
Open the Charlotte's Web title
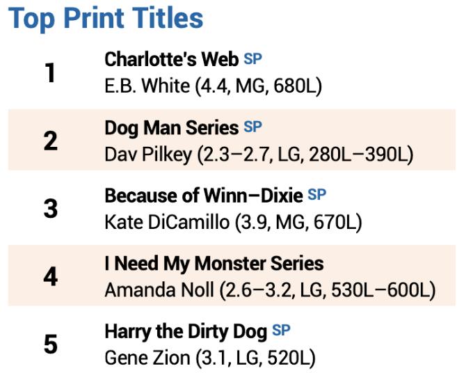tap(171, 61)
